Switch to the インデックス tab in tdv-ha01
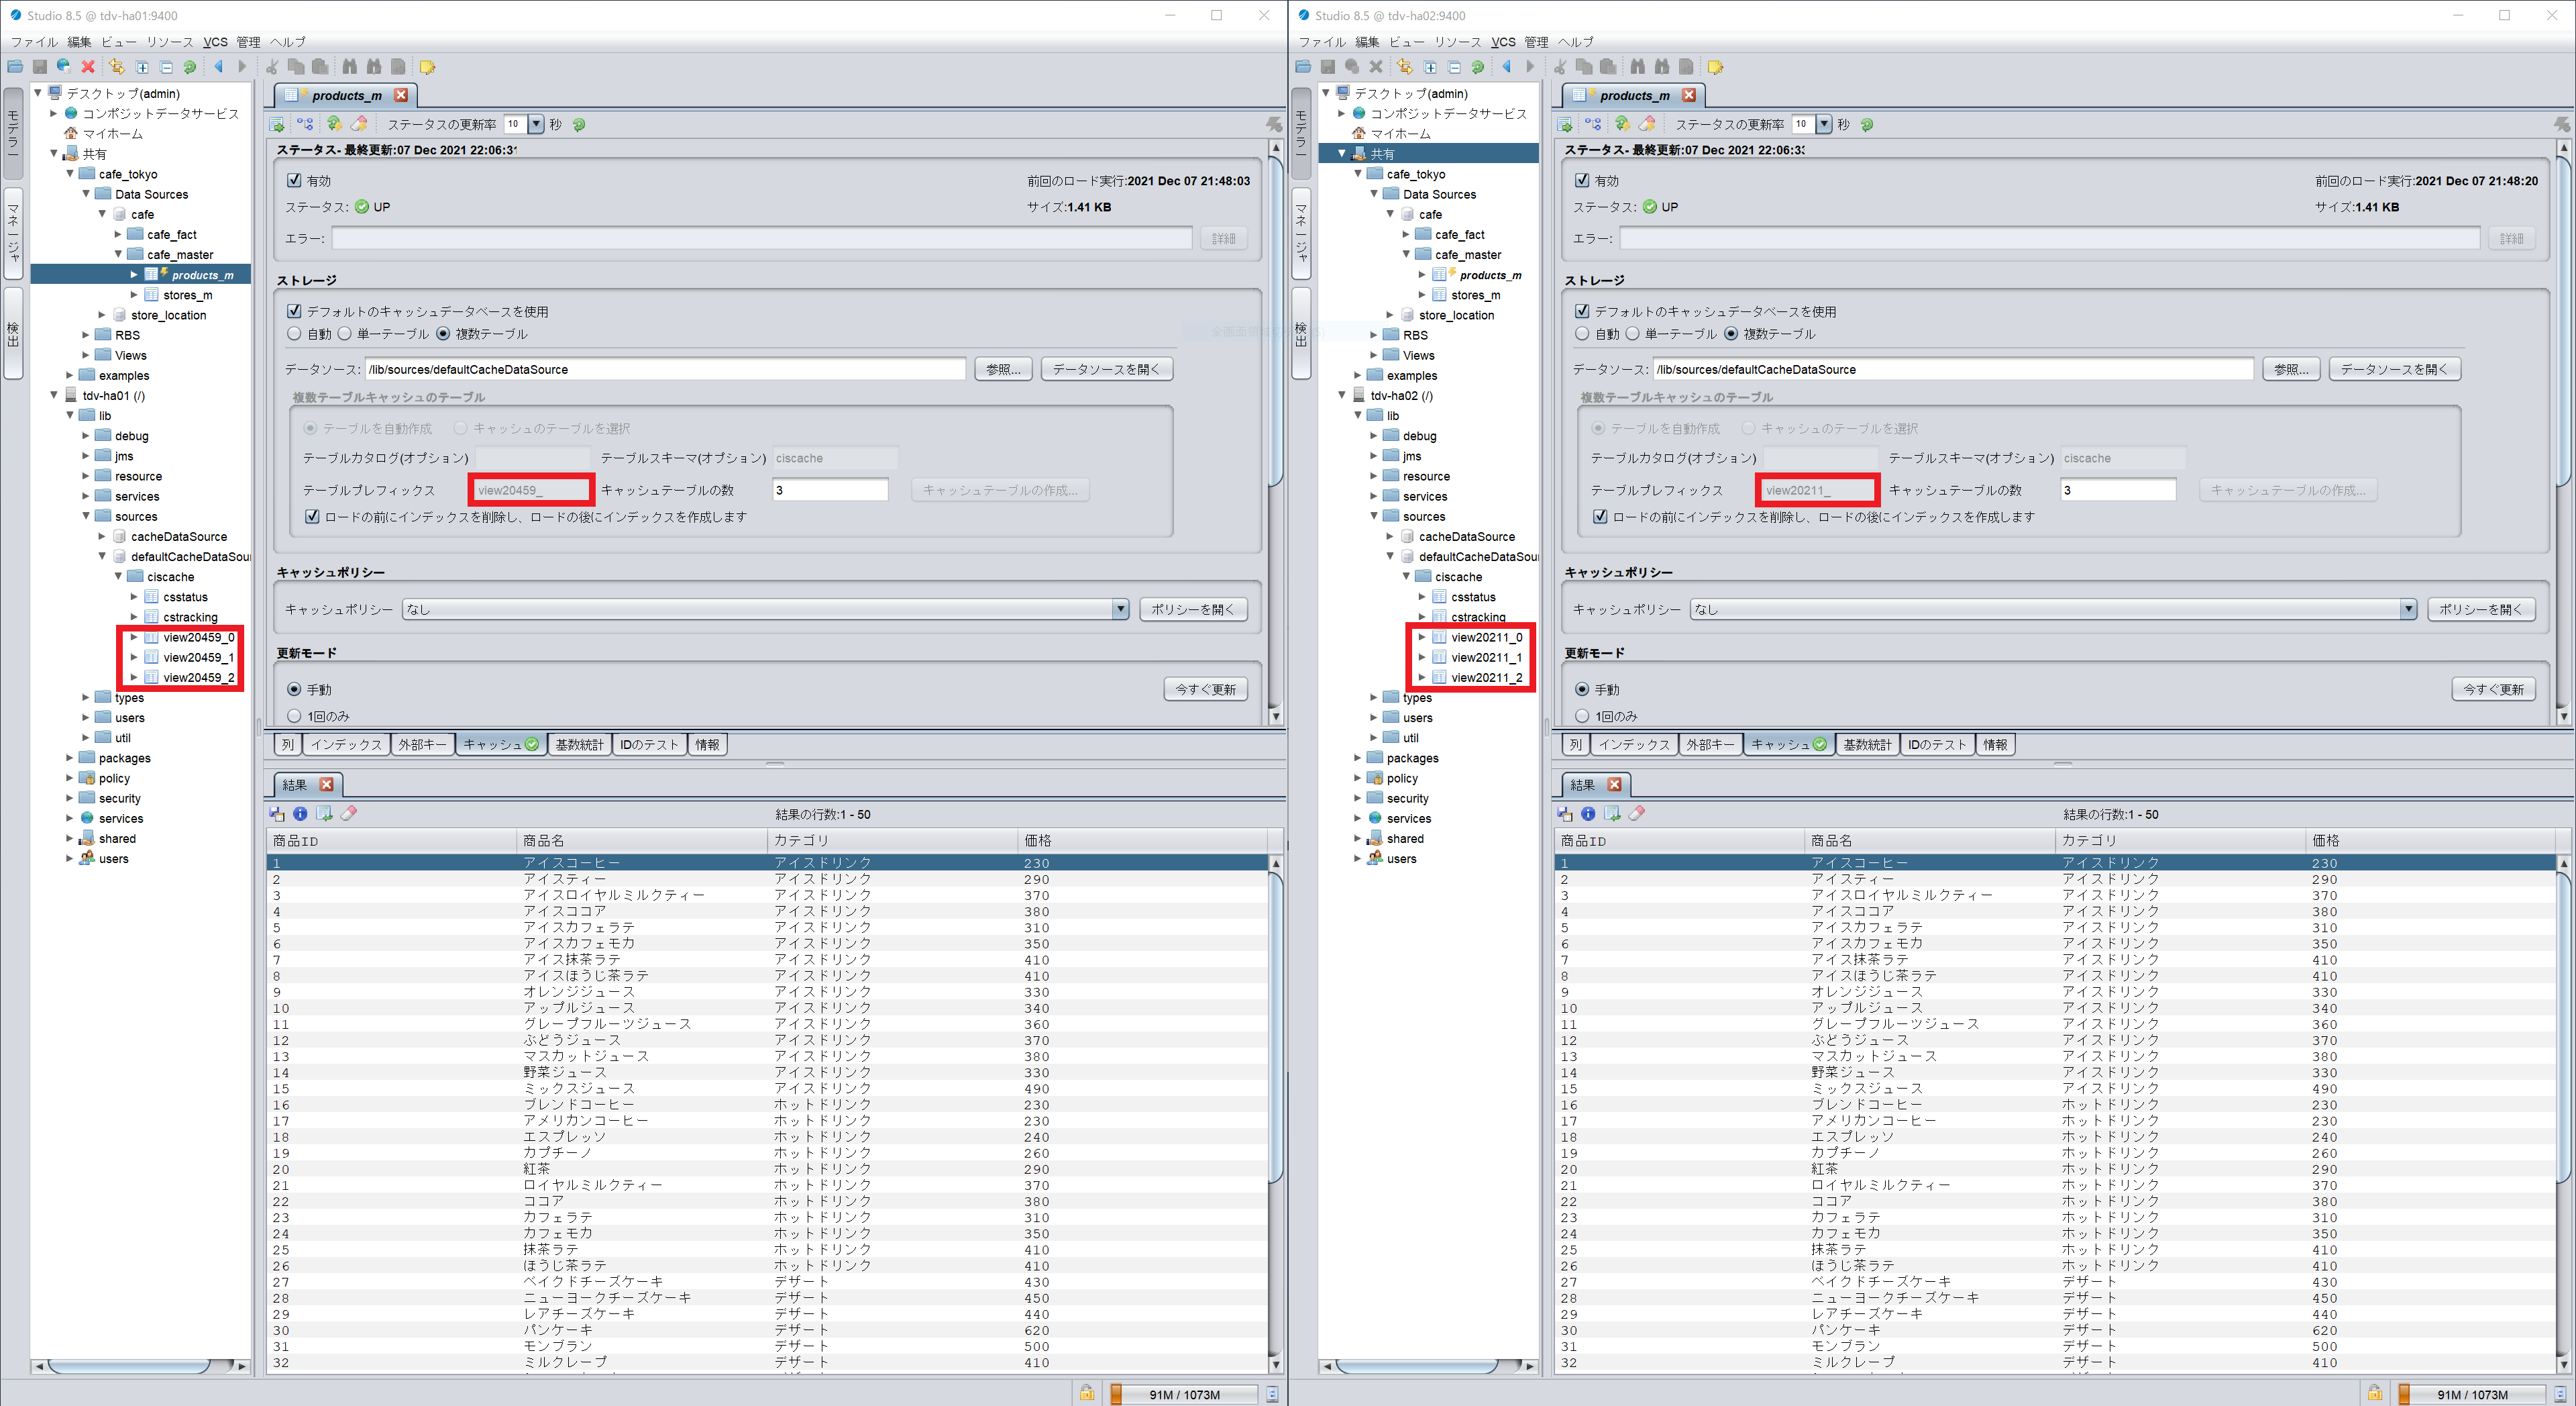 [x=346, y=744]
